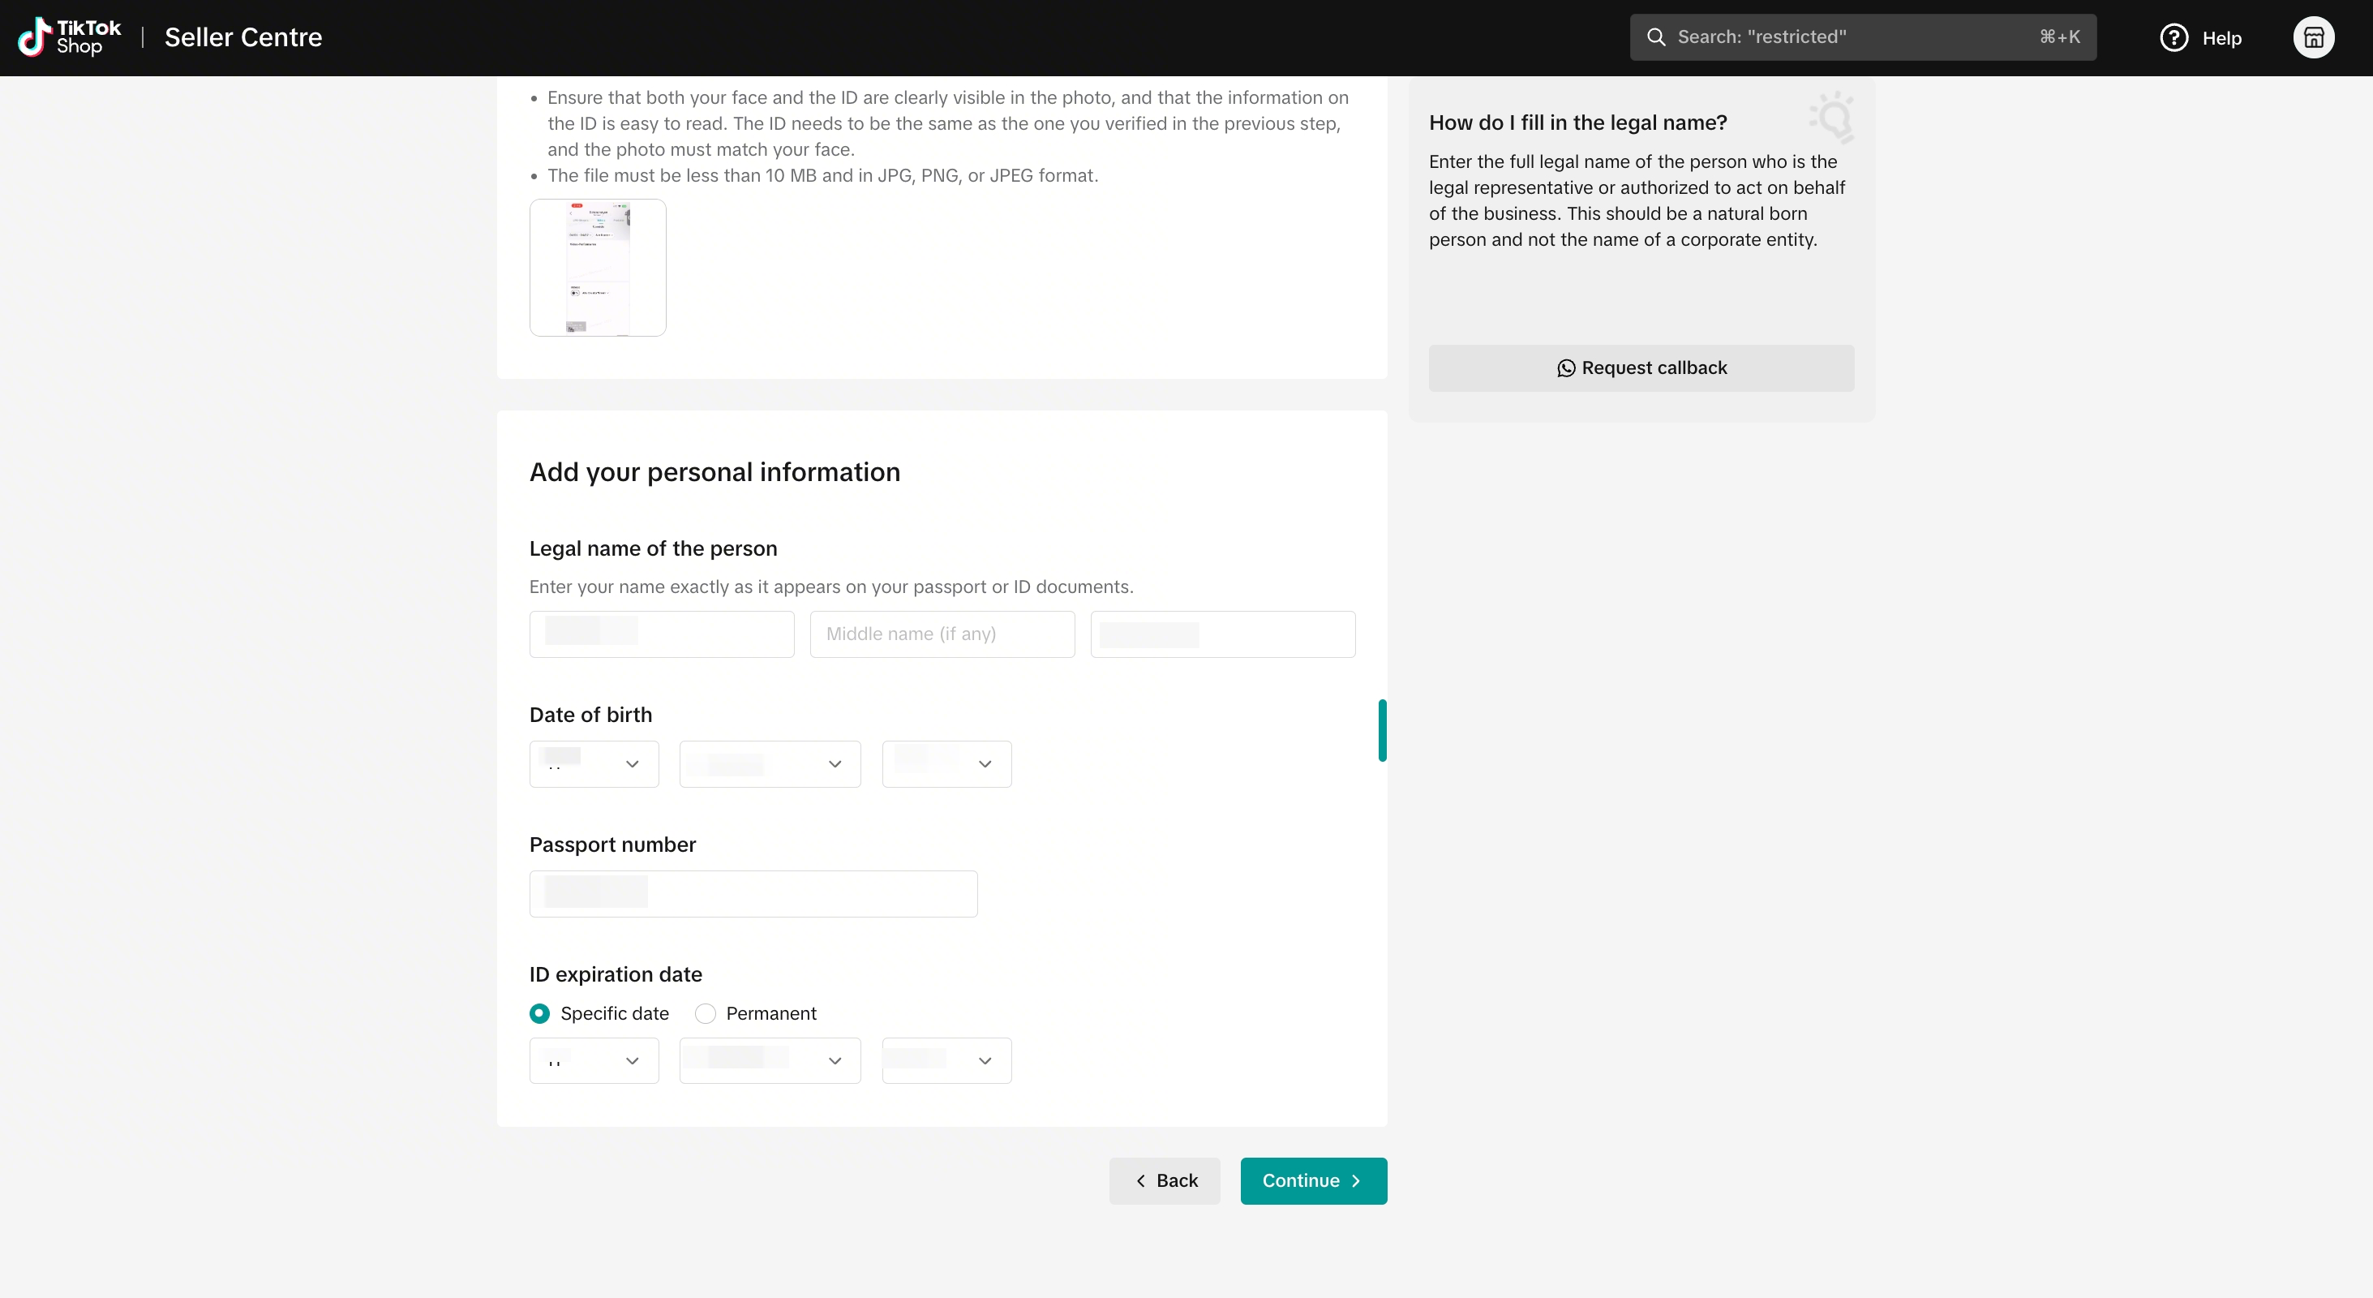Click the page scrollbar handle

[1382, 730]
